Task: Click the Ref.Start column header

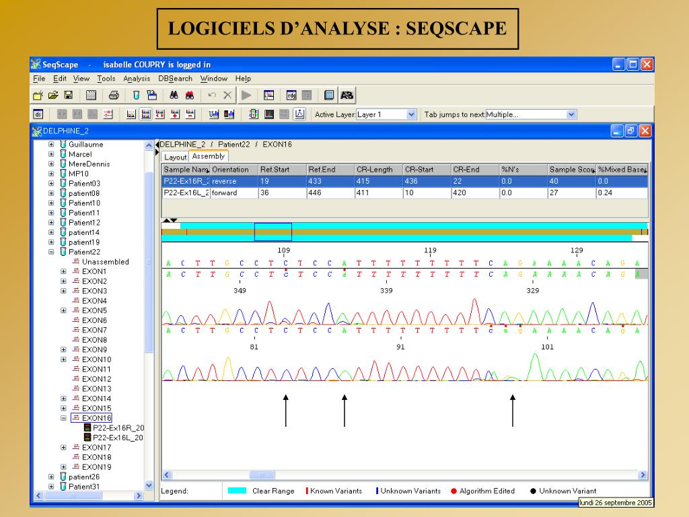Action: tap(283, 170)
